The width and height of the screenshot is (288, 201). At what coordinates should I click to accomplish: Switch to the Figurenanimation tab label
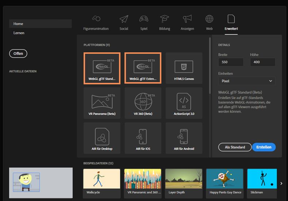coord(96,29)
